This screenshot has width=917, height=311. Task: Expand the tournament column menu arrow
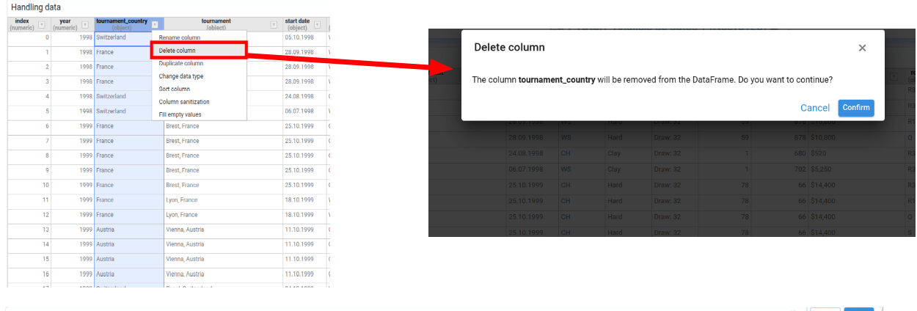[x=274, y=25]
